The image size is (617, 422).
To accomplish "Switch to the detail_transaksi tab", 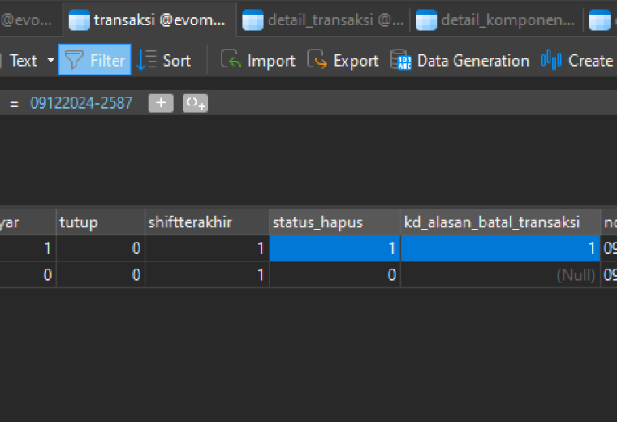I will point(323,19).
